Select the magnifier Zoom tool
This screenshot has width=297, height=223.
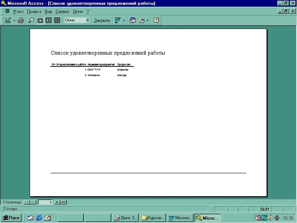[31, 20]
